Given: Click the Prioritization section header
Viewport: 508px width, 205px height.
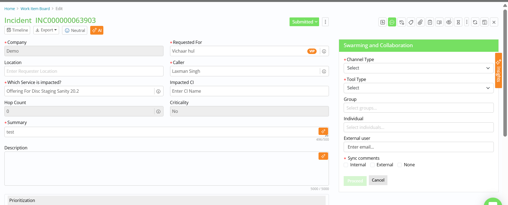Looking at the screenshot, I should (x=167, y=200).
